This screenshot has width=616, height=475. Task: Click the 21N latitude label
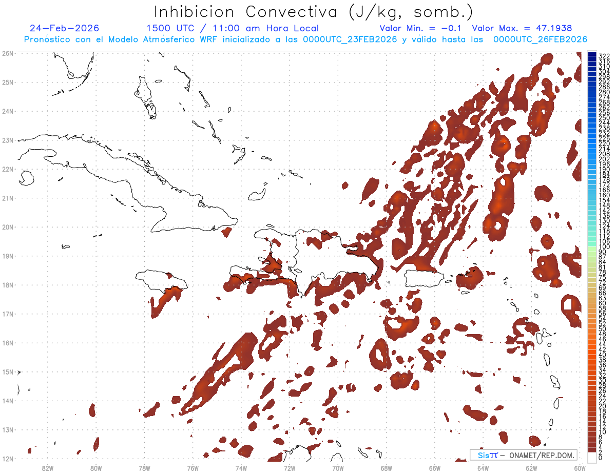8,198
